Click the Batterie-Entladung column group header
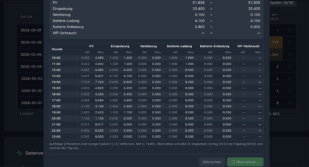Image resolution: width=309 pixels, height=167 pixels. tap(215, 46)
